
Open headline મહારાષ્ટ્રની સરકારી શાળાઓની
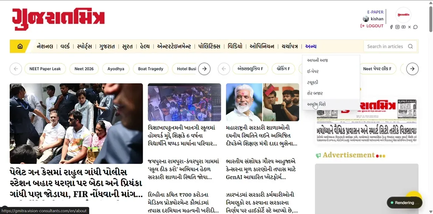coord(261,135)
